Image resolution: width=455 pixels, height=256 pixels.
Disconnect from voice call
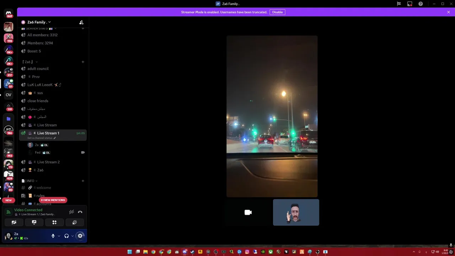[x=80, y=212]
